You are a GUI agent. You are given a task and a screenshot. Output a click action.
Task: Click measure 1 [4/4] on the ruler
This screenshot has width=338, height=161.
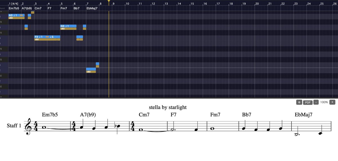click(14, 4)
